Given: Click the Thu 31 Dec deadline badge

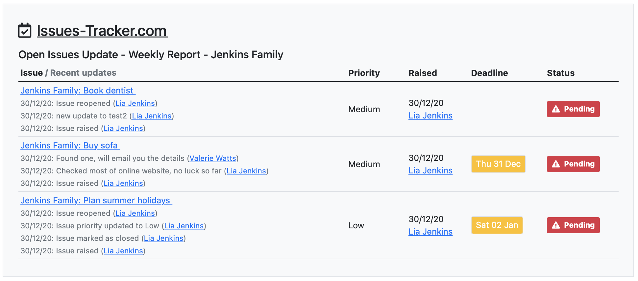Looking at the screenshot, I should [498, 164].
